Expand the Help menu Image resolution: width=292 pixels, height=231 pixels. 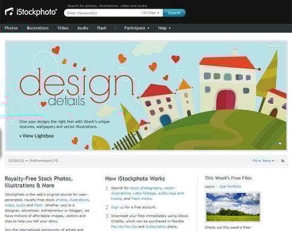coord(164,28)
